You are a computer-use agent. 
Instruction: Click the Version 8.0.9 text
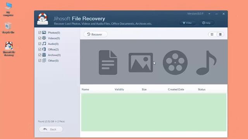(x=195, y=14)
